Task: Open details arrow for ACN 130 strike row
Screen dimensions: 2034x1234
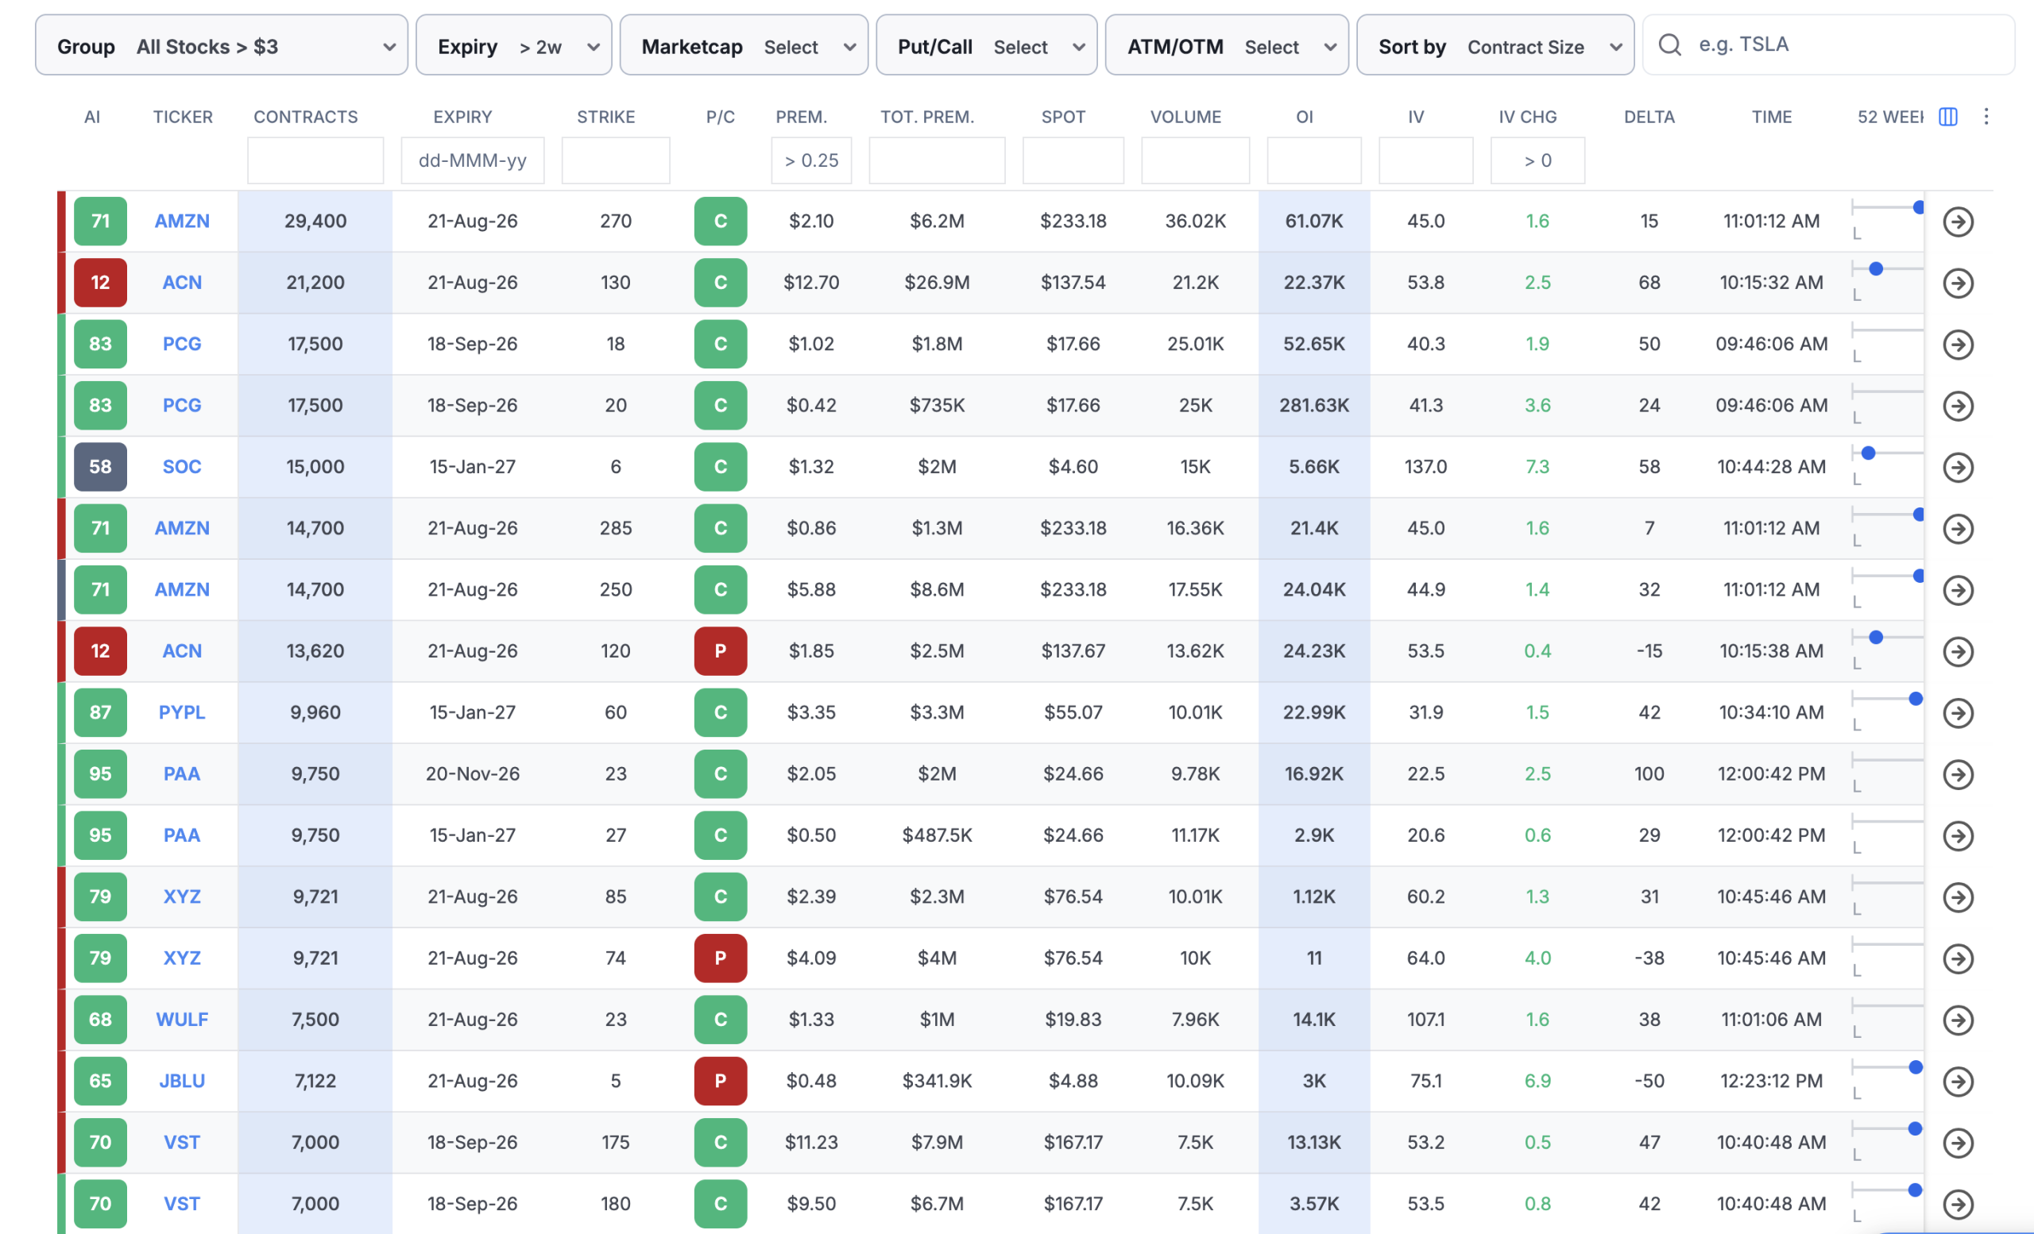Action: pyautogui.click(x=1957, y=283)
